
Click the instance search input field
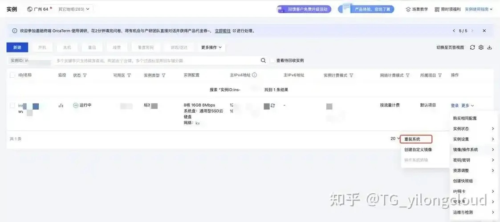point(156,60)
